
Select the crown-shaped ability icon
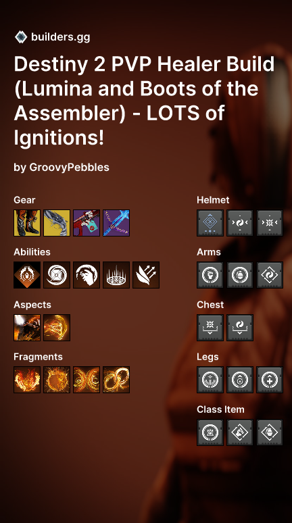[x=116, y=275]
